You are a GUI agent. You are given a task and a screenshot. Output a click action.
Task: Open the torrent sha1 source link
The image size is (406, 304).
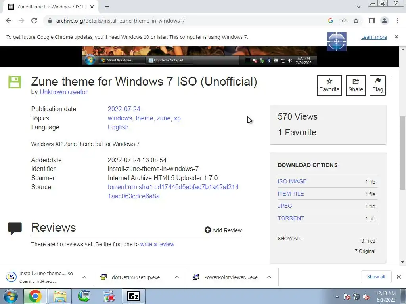point(173,192)
